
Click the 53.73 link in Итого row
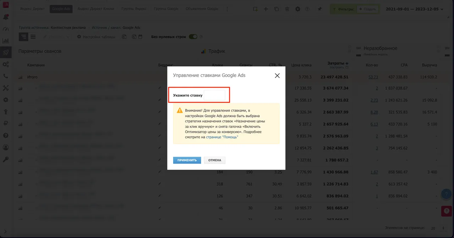[373, 77]
